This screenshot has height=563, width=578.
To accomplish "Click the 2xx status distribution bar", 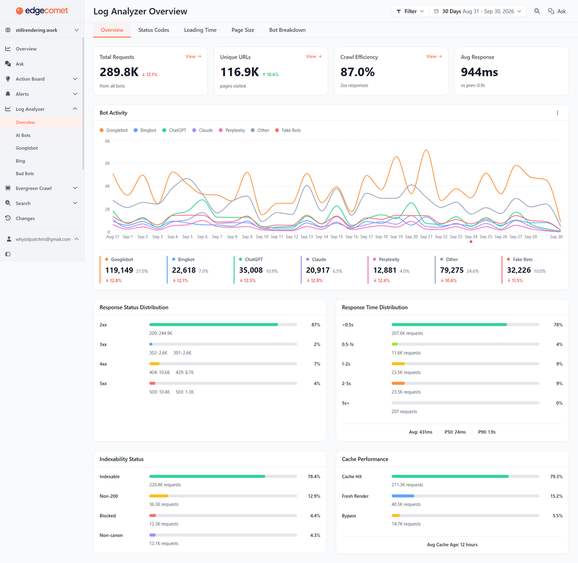I will coord(223,325).
